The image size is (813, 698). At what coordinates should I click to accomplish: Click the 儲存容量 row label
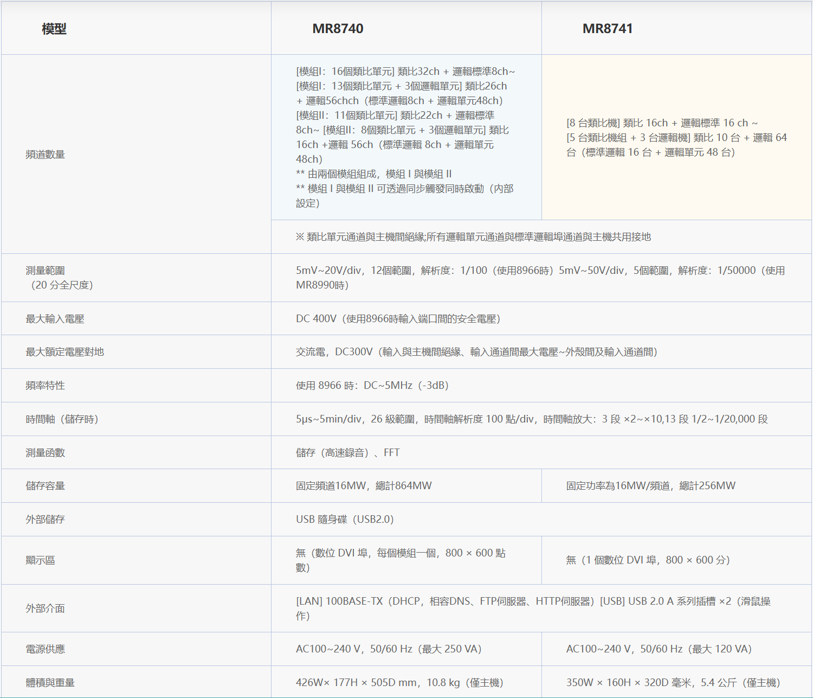46,486
